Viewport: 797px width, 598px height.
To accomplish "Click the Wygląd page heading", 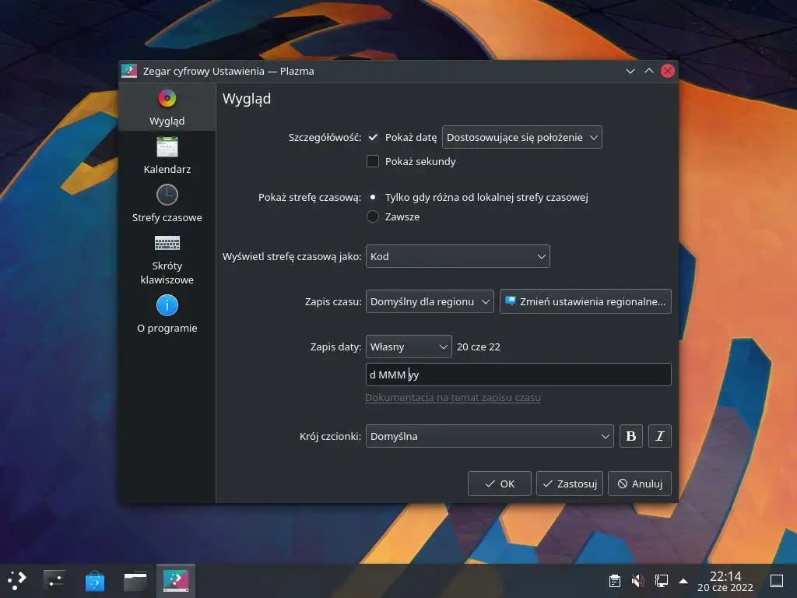I will point(247,99).
